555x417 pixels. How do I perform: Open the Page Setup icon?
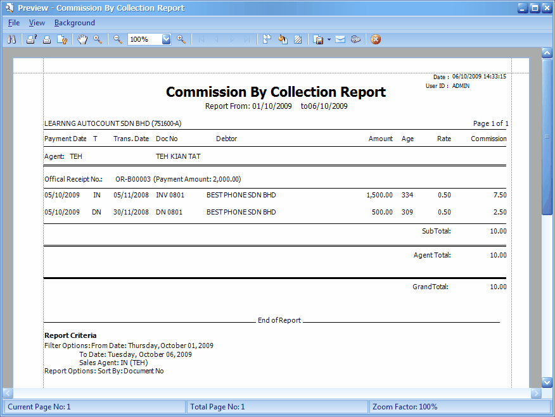(x=62, y=39)
